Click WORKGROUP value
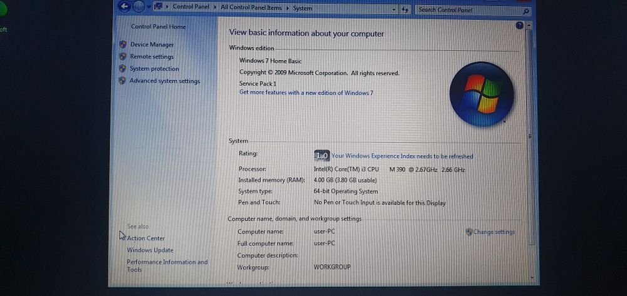This screenshot has width=627, height=296. point(332,267)
